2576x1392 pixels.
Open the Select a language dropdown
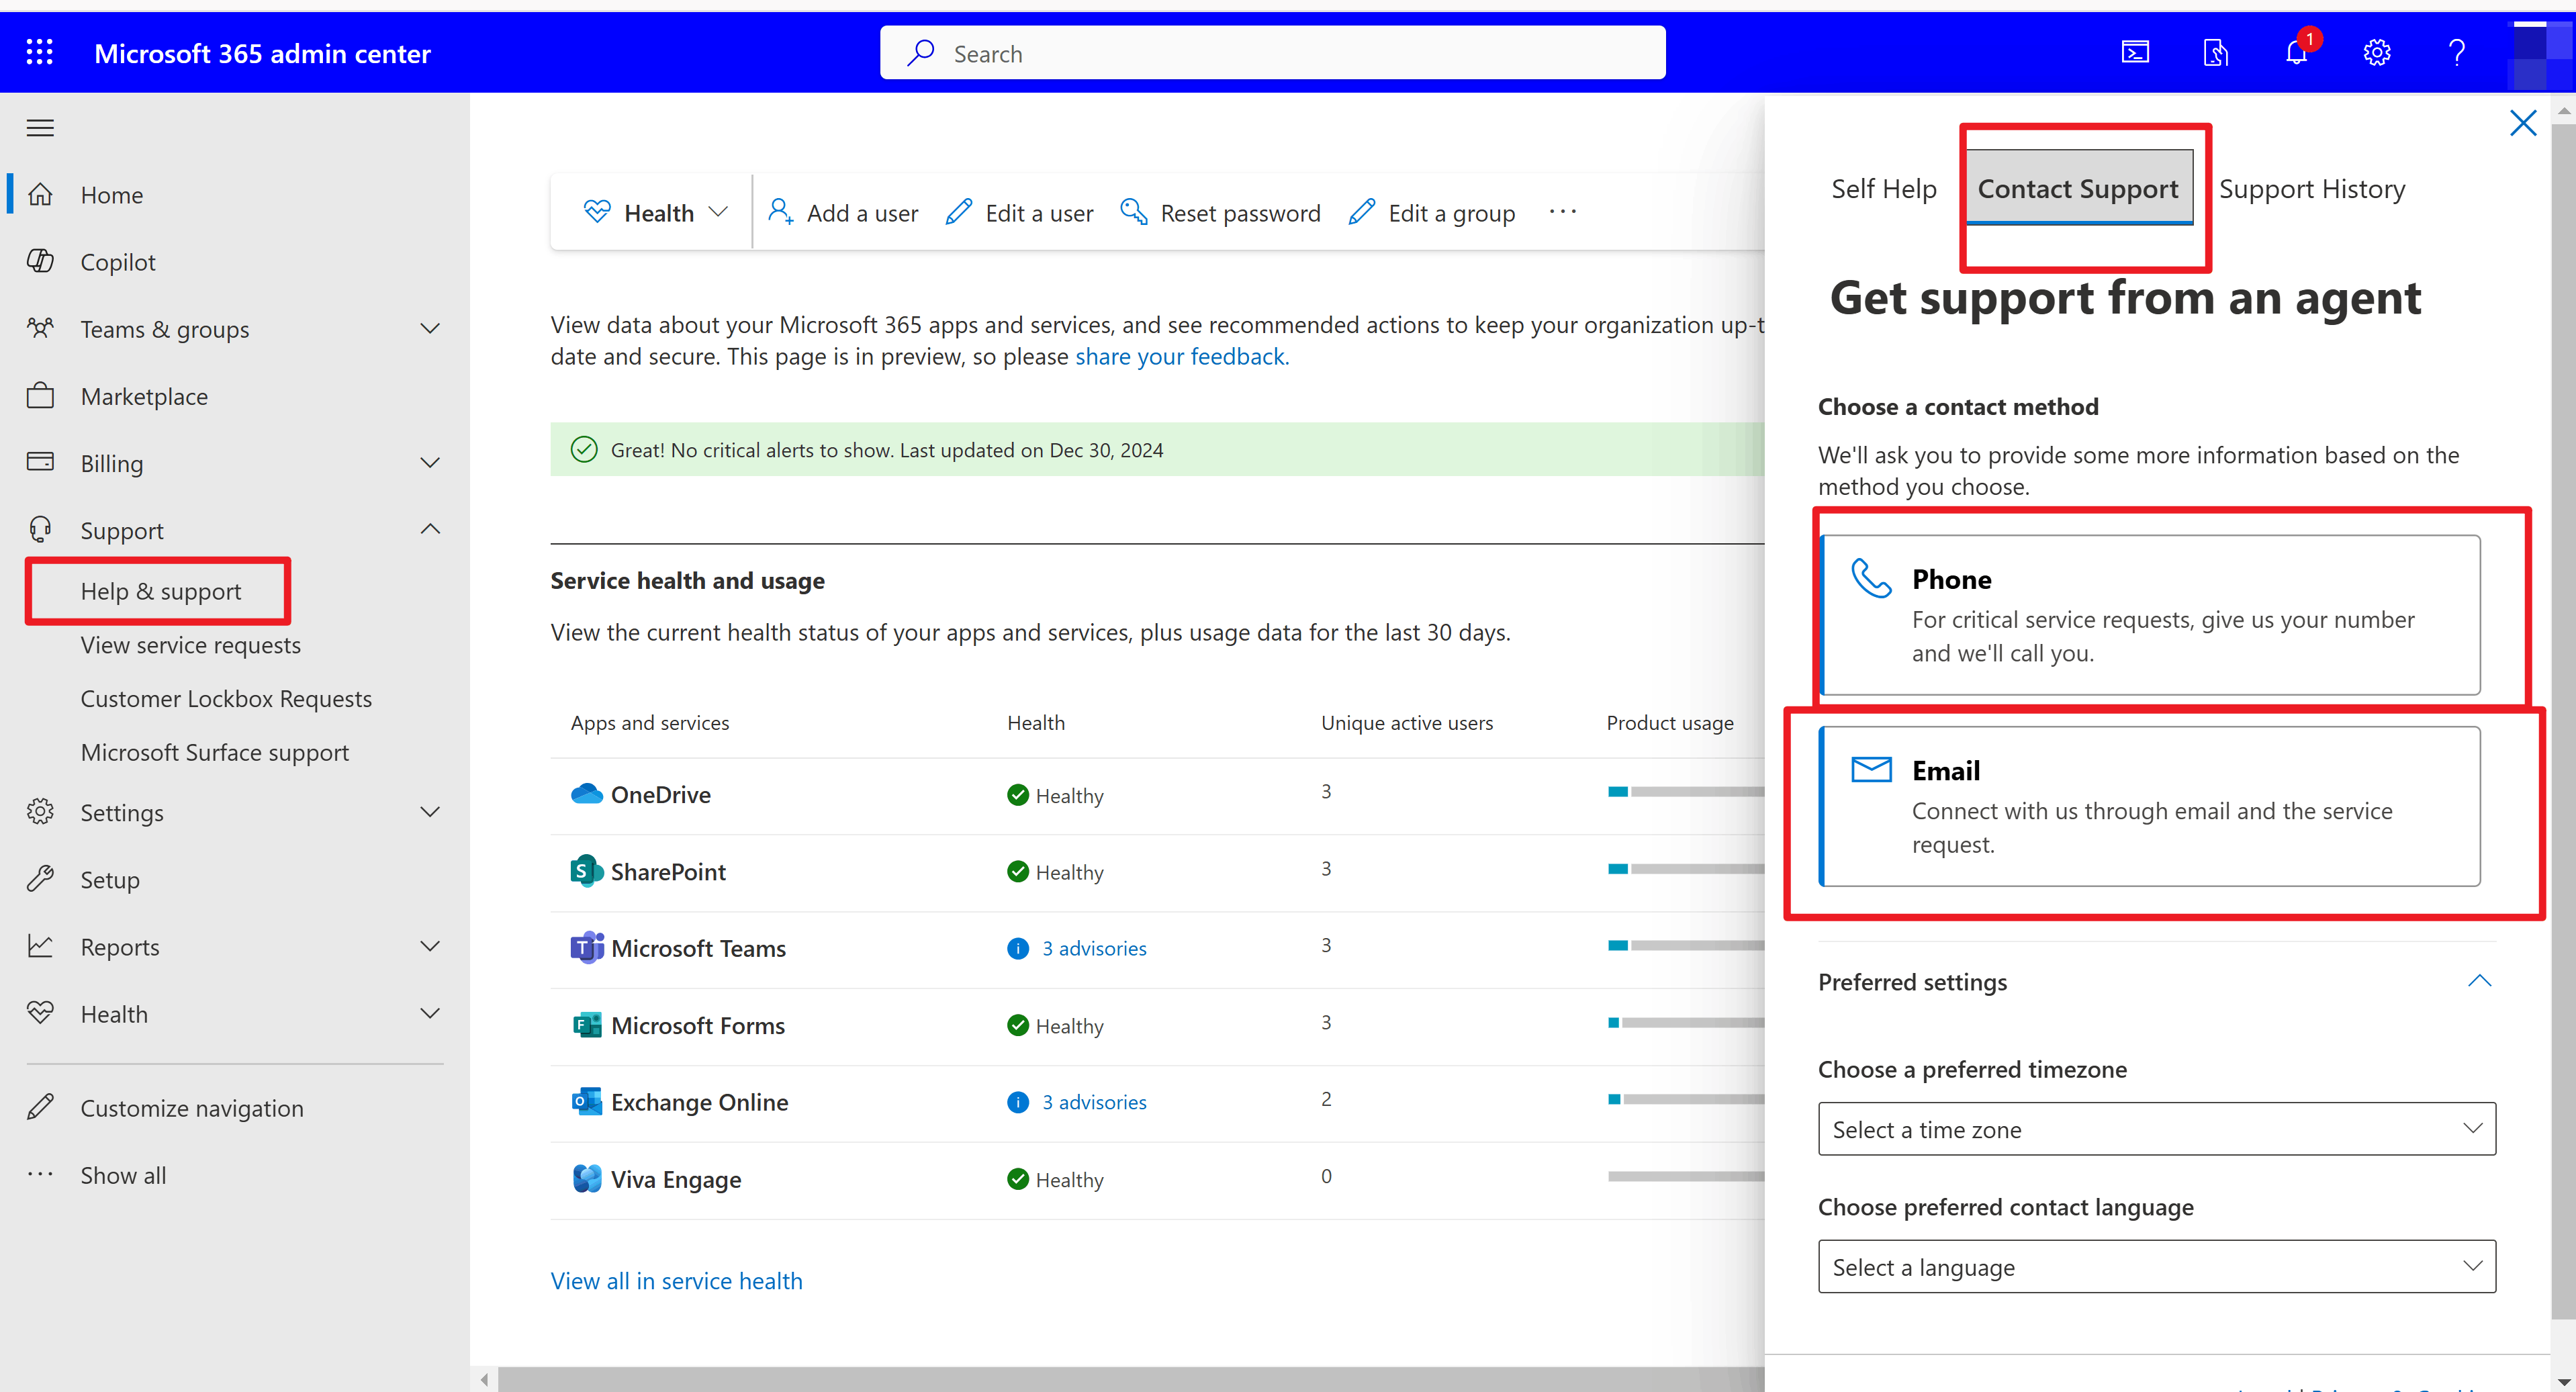[2156, 1266]
